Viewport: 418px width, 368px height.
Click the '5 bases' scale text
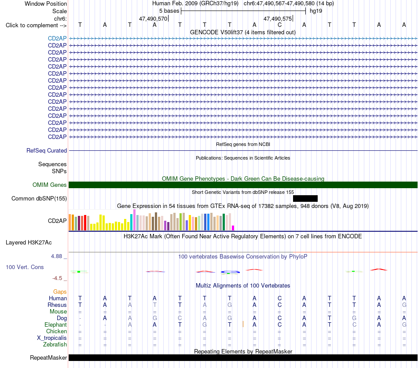pyautogui.click(x=169, y=11)
